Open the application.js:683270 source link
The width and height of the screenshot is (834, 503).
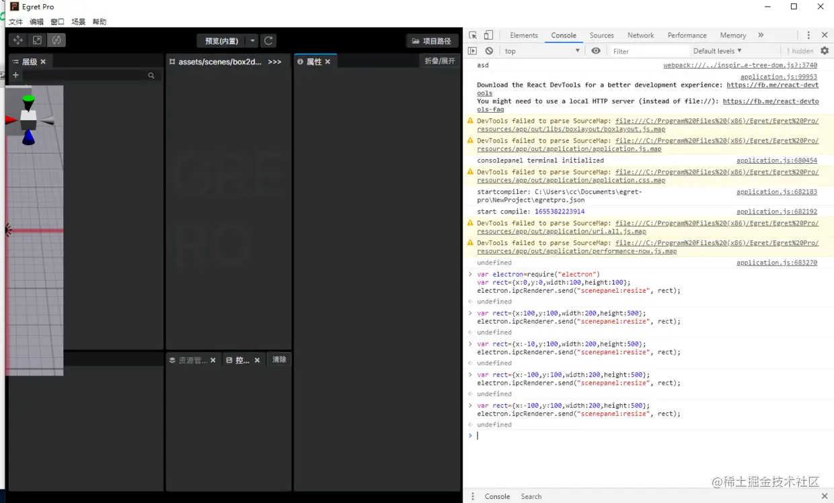pyautogui.click(x=777, y=263)
